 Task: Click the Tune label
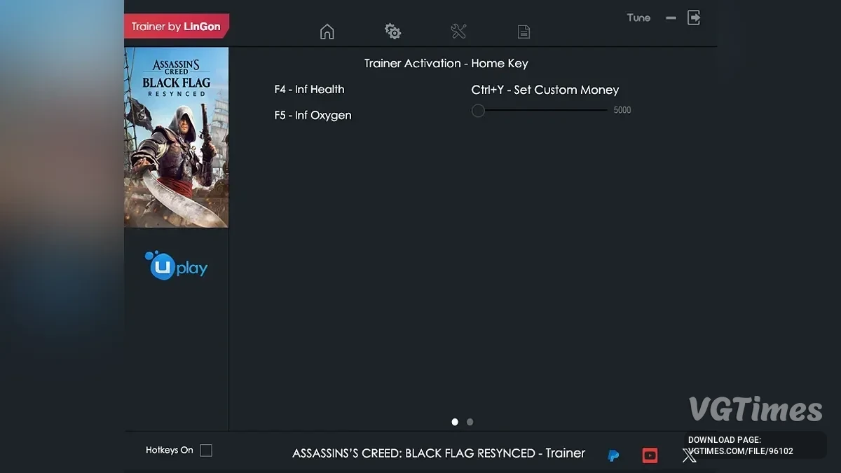pos(638,18)
